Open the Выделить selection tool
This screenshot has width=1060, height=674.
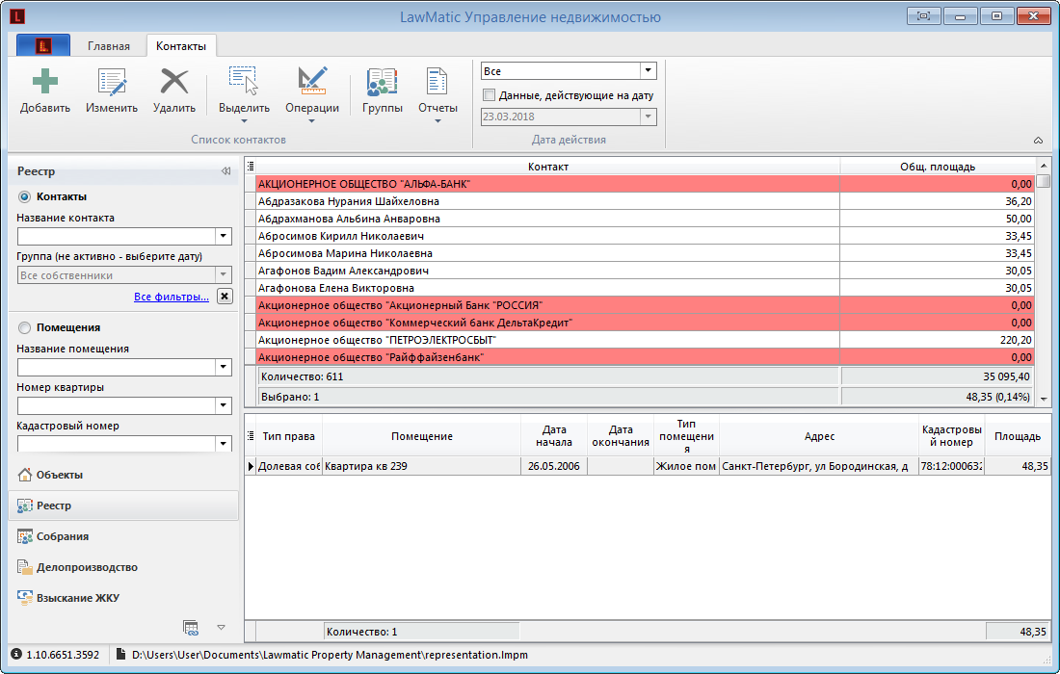pyautogui.click(x=244, y=94)
